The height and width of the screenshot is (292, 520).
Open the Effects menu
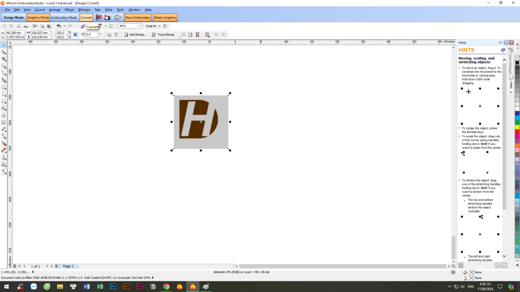click(x=69, y=10)
